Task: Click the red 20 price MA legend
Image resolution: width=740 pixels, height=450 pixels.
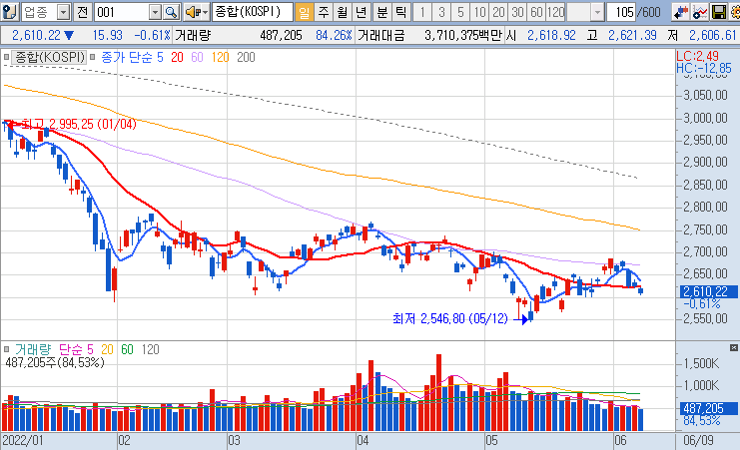Action: click(177, 58)
